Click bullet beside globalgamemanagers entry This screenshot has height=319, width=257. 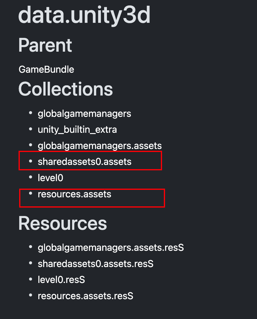(31, 113)
